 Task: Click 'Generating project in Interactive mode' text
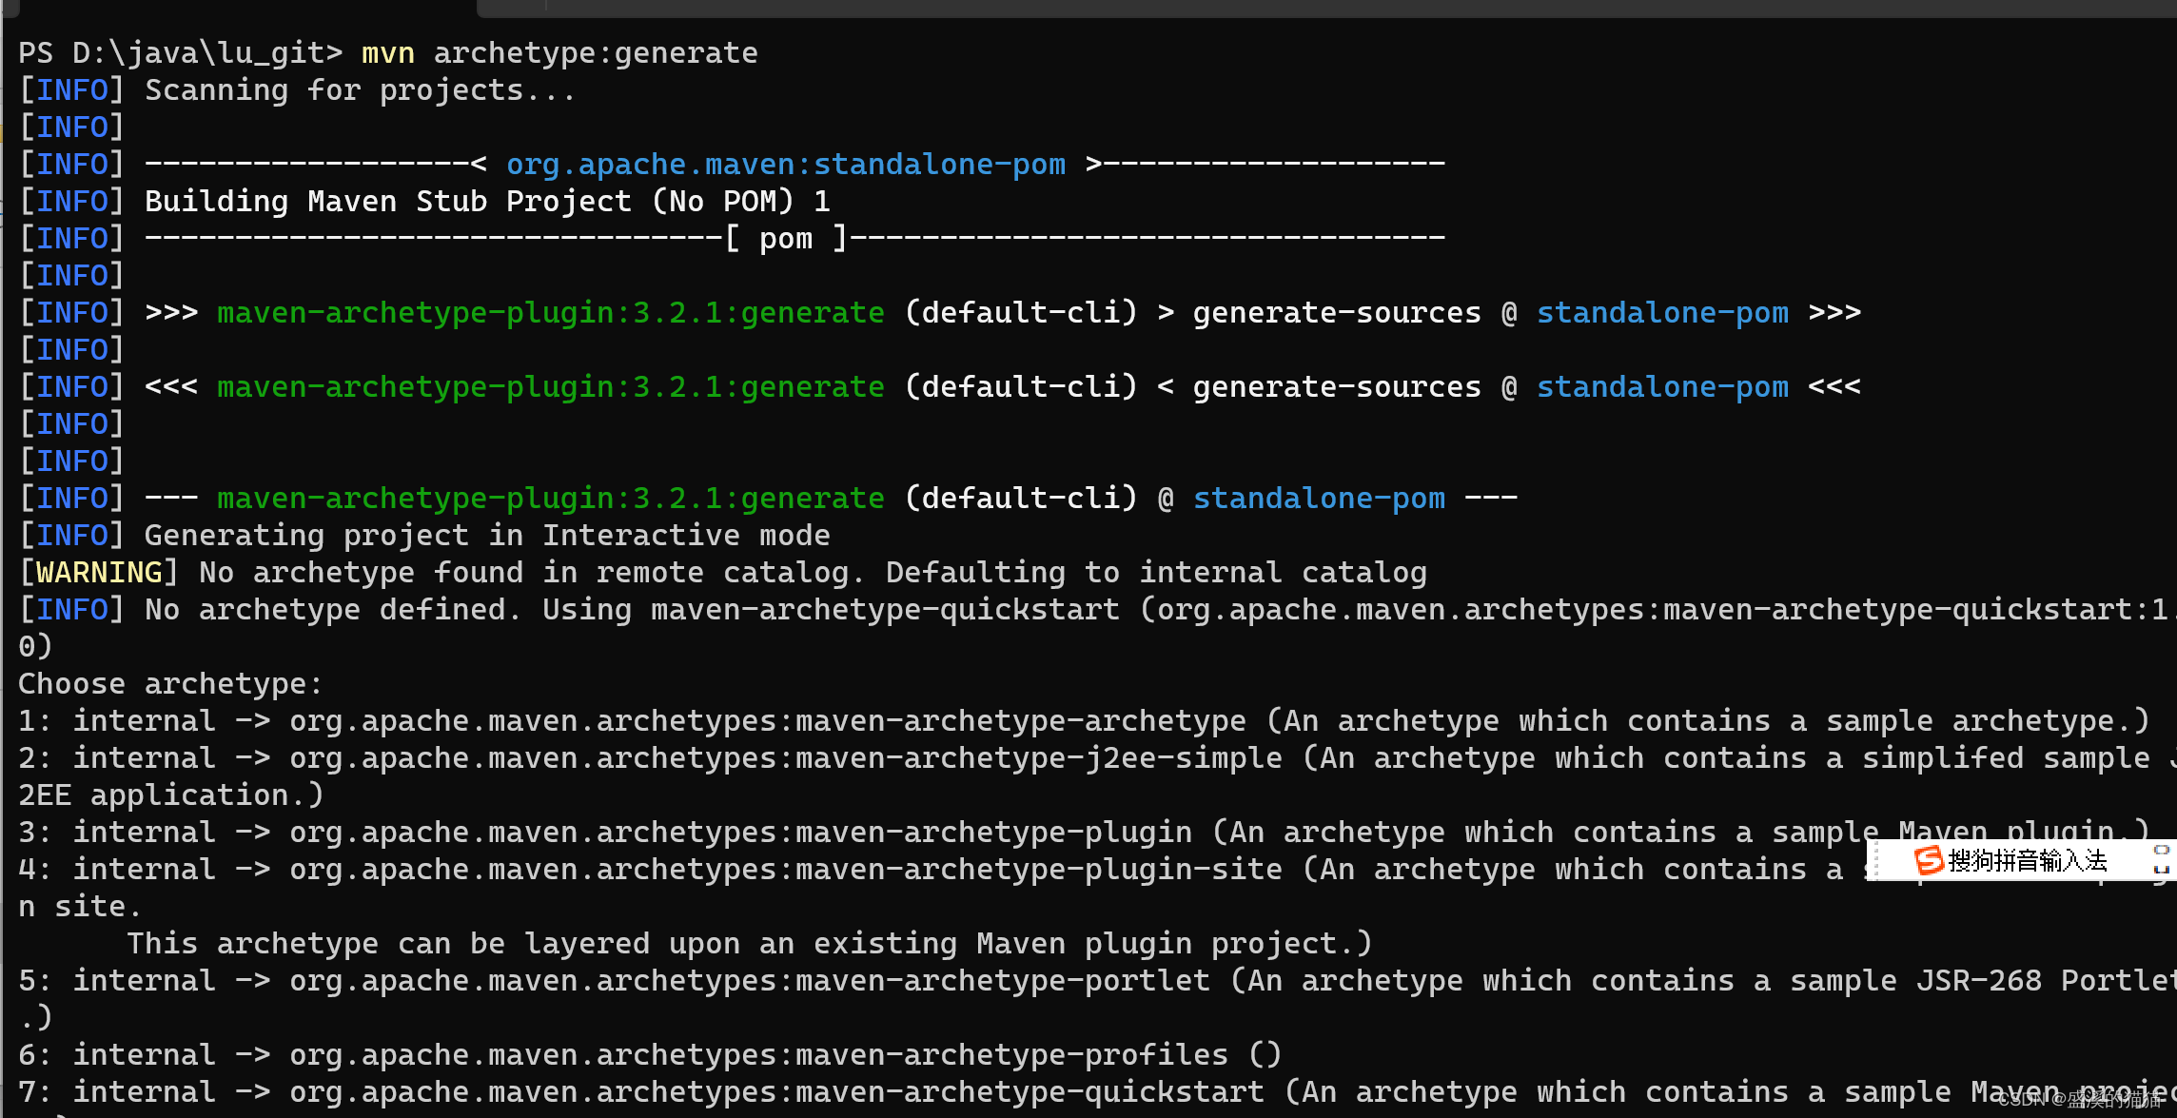click(487, 535)
